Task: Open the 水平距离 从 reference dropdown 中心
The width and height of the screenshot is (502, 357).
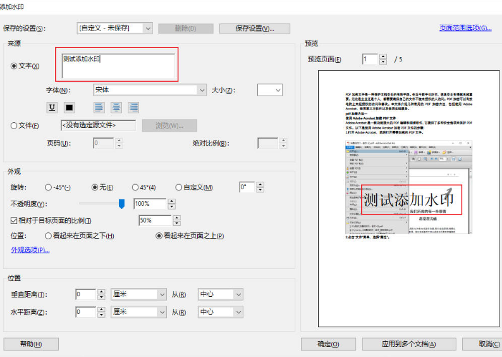Action: [x=221, y=312]
